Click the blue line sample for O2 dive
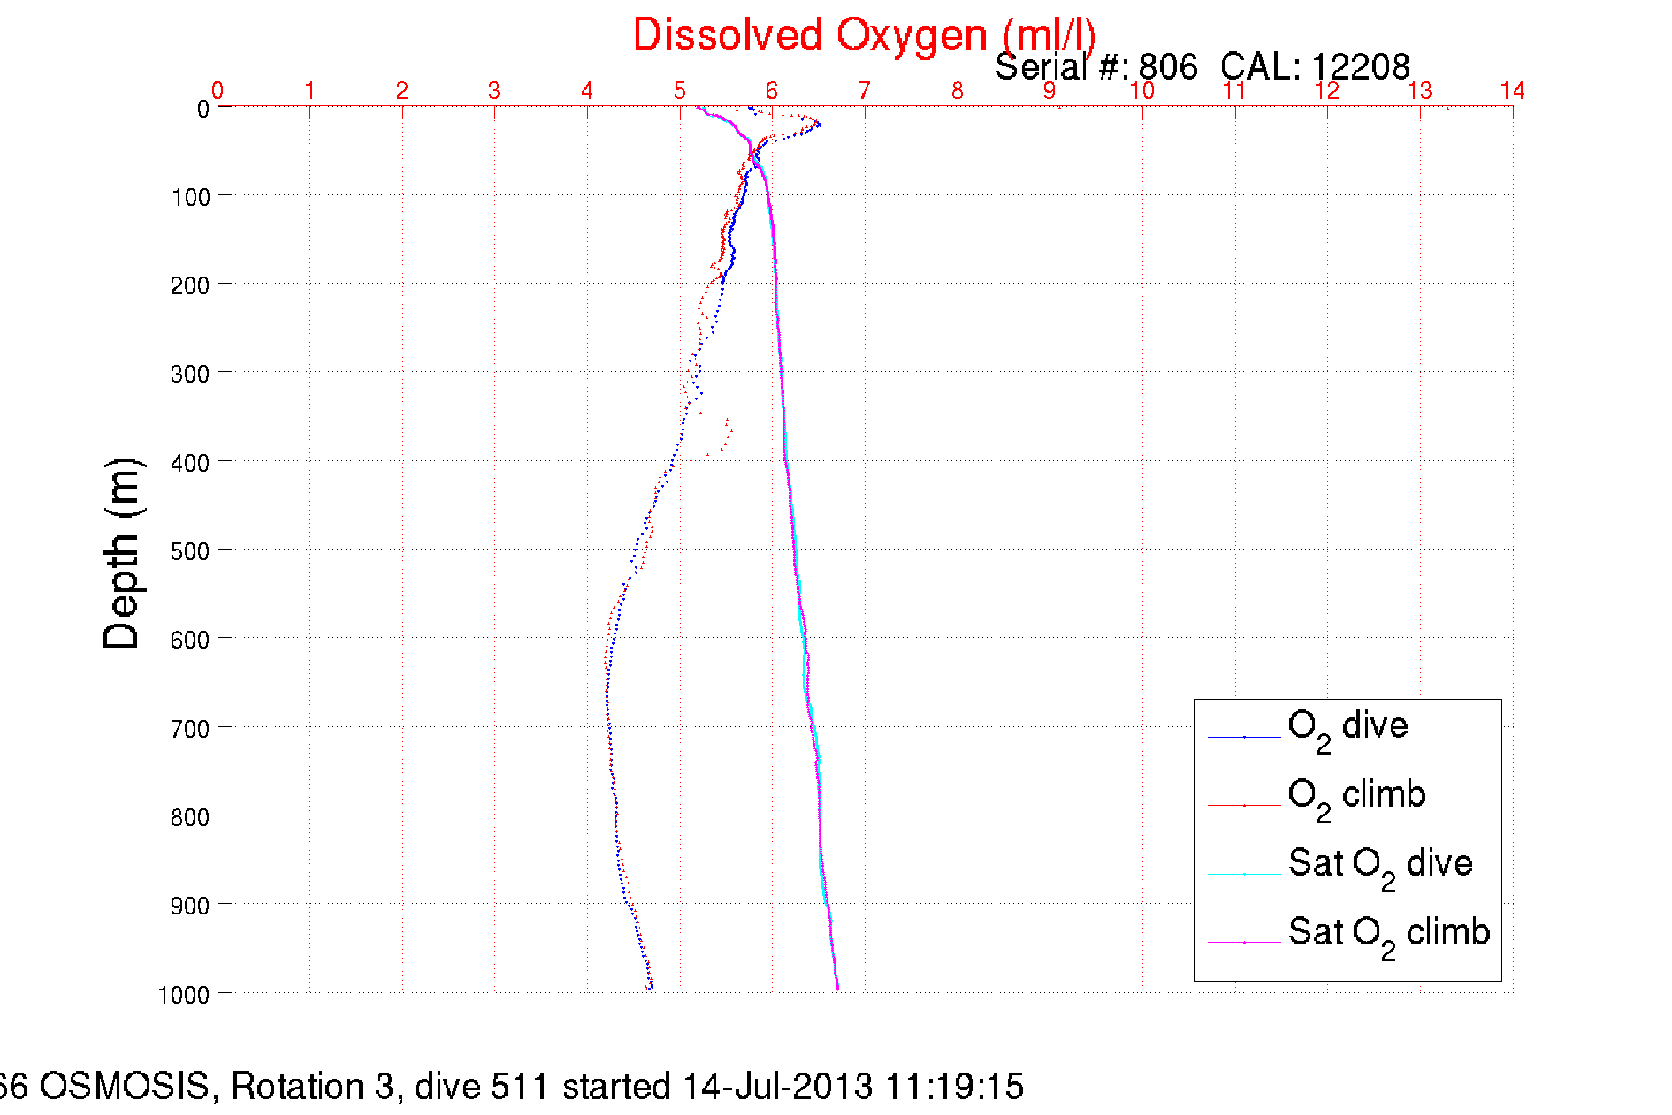The height and width of the screenshot is (1115, 1672). tap(1243, 736)
